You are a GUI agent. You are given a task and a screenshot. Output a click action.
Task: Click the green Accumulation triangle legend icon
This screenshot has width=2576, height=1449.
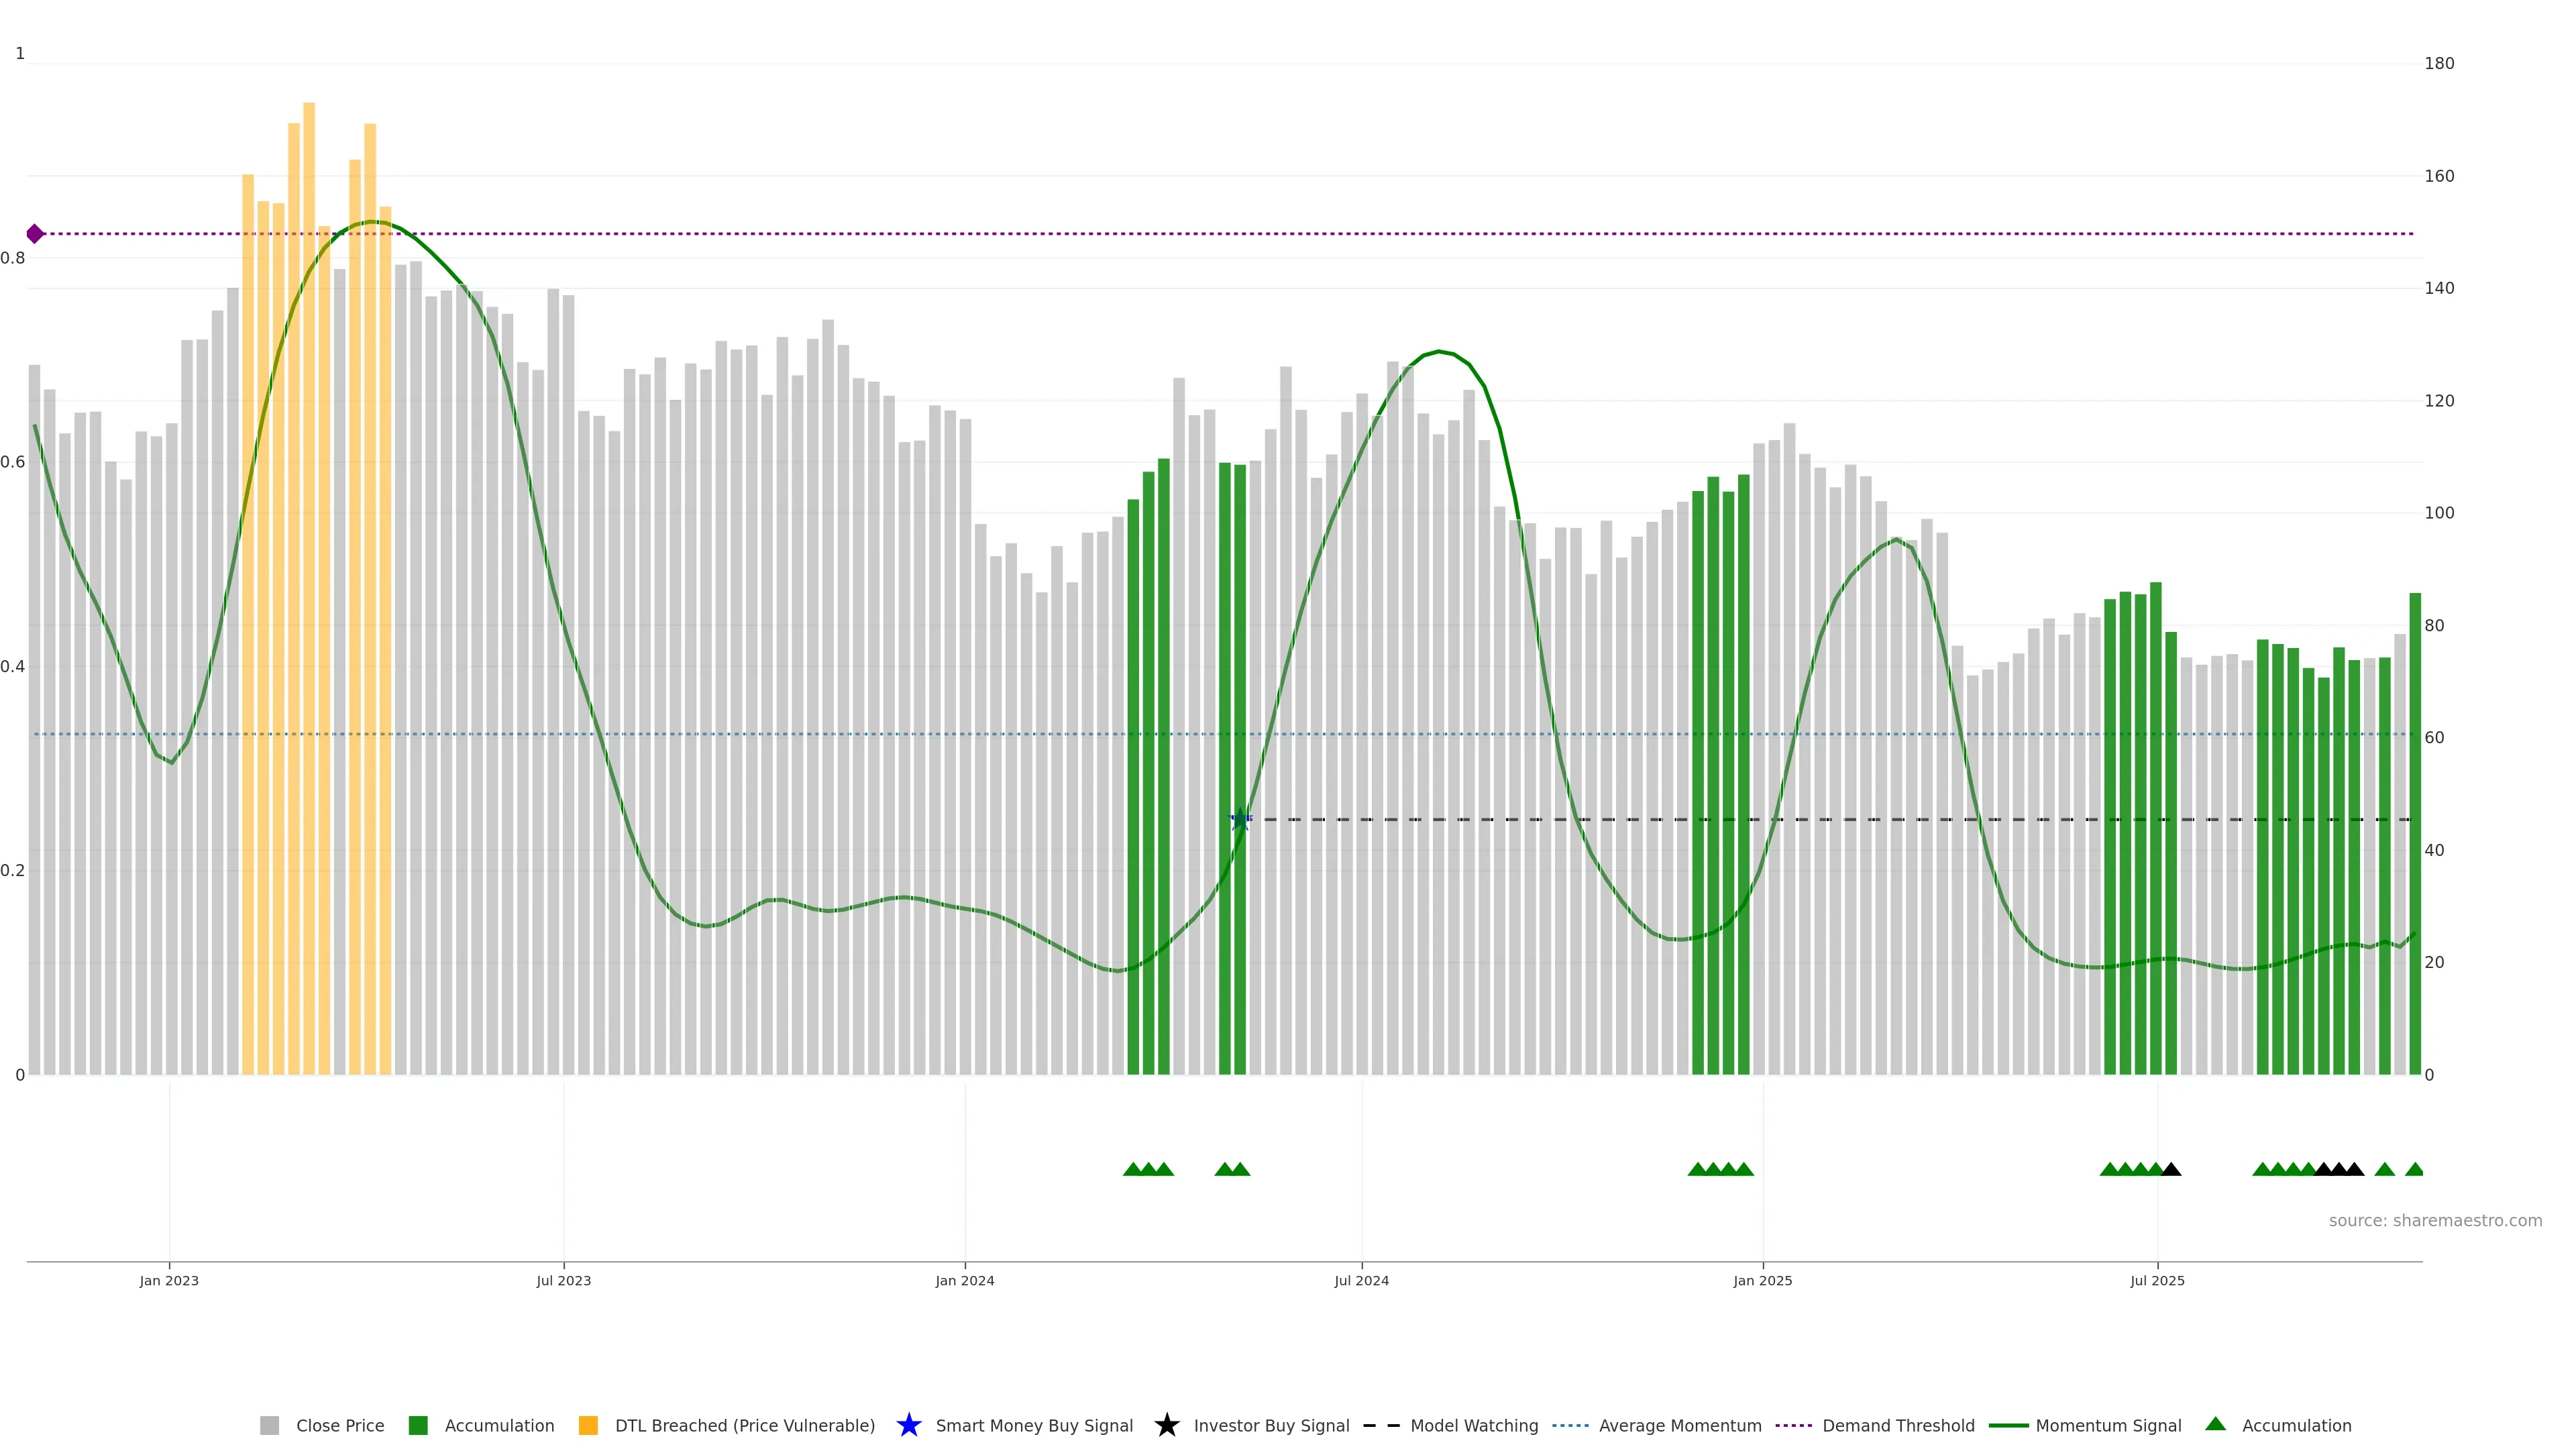[x=2215, y=1424]
